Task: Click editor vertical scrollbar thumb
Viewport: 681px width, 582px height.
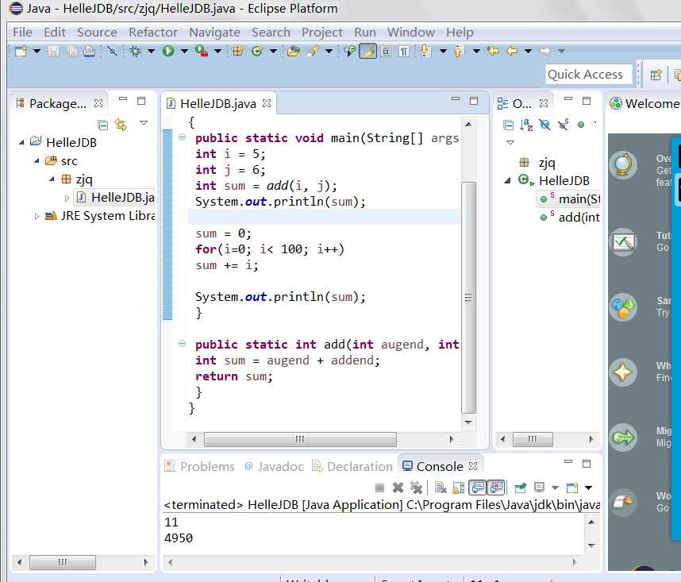Action: pyautogui.click(x=468, y=298)
